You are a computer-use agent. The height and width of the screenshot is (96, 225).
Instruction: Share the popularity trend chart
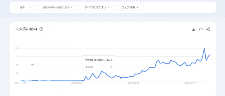pos(208,29)
